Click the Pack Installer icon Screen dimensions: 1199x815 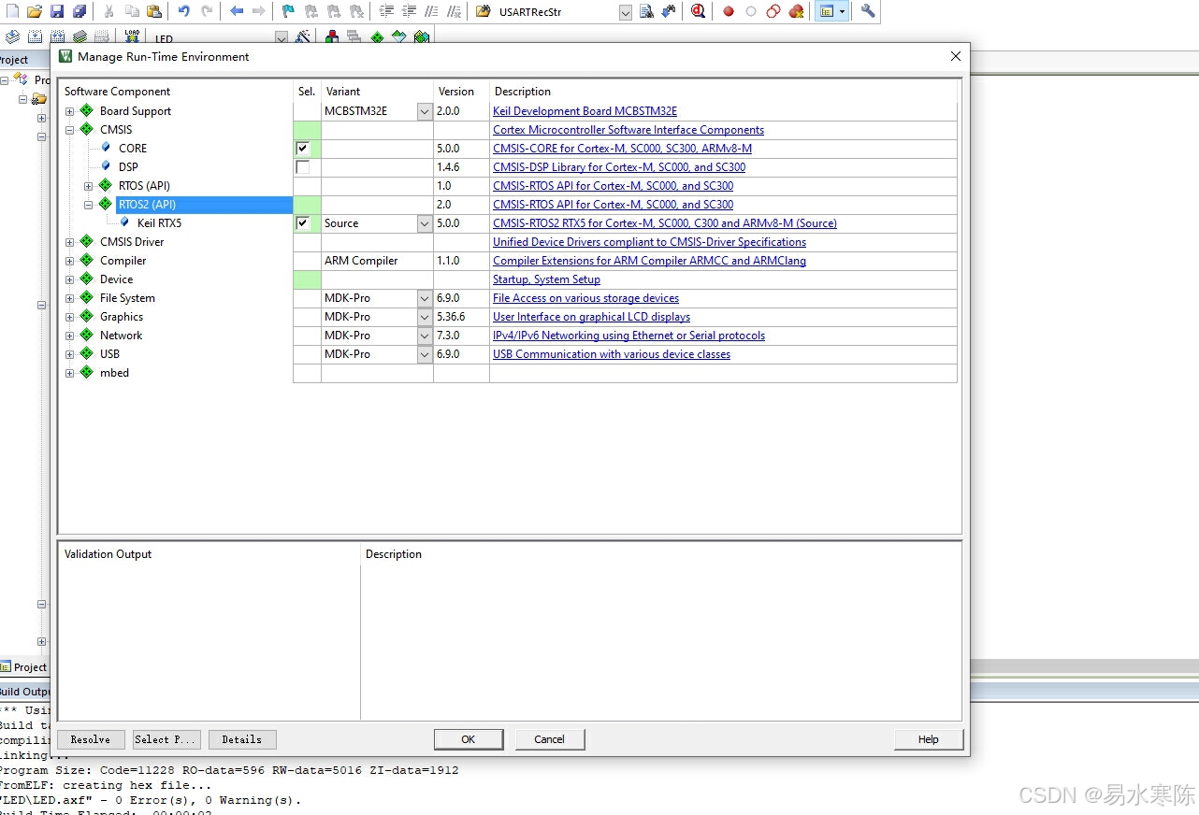[x=422, y=37]
